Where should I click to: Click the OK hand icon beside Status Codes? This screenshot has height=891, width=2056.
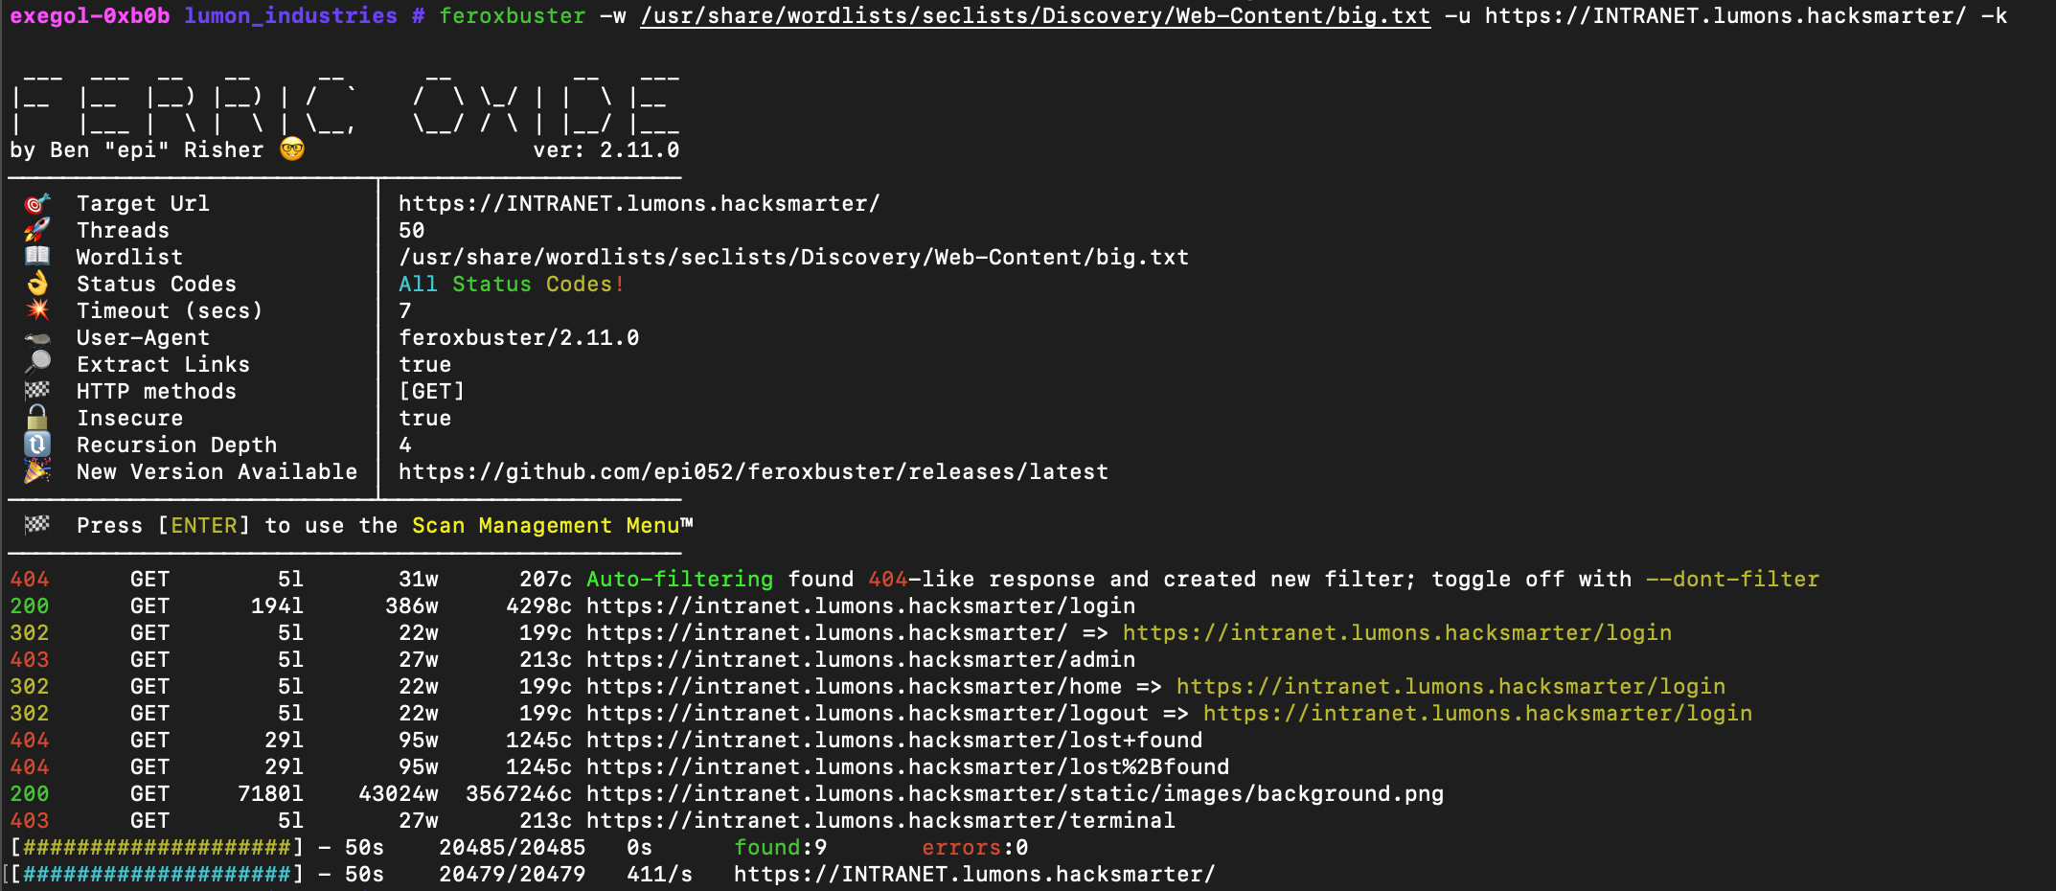[x=37, y=284]
